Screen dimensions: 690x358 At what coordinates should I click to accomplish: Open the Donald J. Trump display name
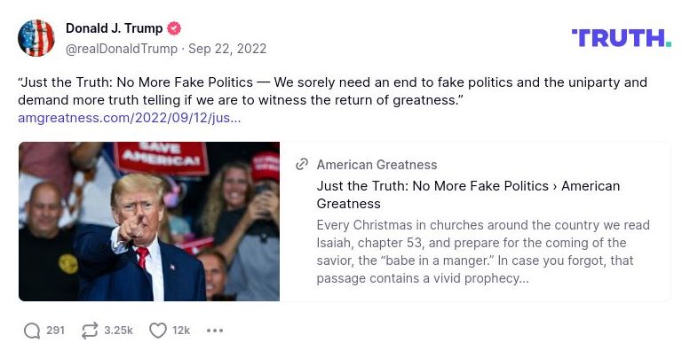[x=114, y=28]
